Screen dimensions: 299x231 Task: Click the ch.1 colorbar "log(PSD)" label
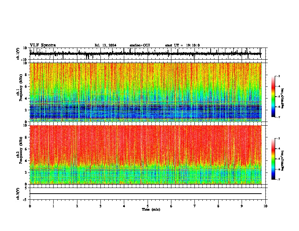pos(282,98)
